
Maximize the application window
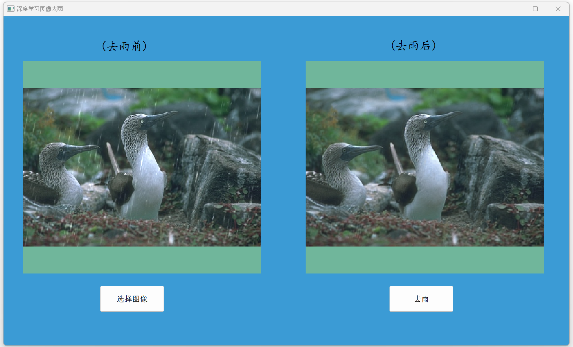point(535,9)
